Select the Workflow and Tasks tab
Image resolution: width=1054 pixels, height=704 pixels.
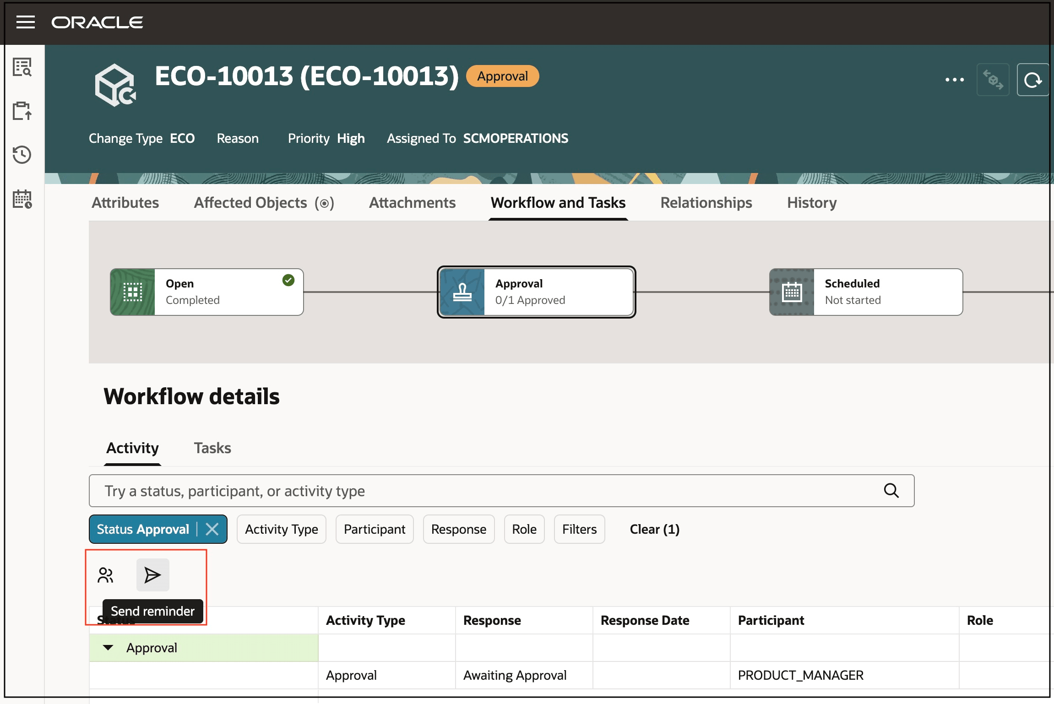coord(558,203)
